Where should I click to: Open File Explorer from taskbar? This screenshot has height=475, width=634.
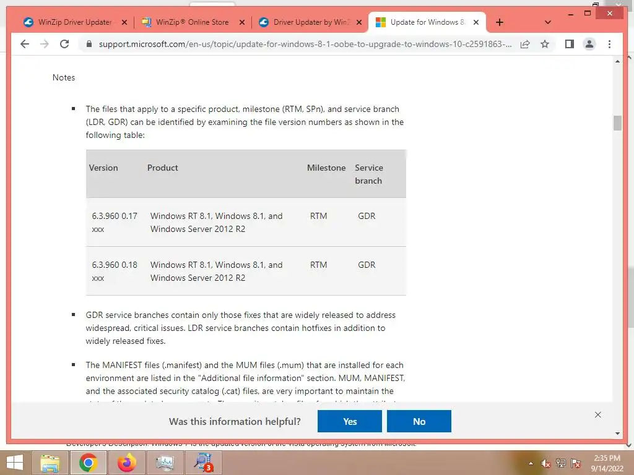[50, 463]
